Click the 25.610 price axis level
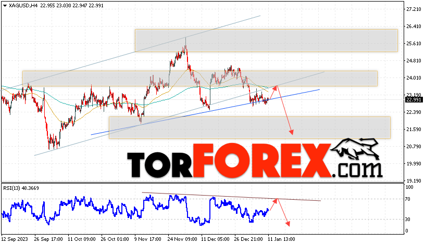425x245 pixels. click(x=414, y=43)
